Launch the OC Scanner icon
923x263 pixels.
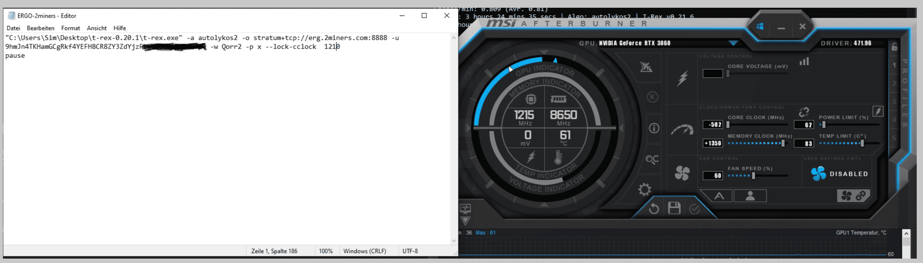(652, 159)
